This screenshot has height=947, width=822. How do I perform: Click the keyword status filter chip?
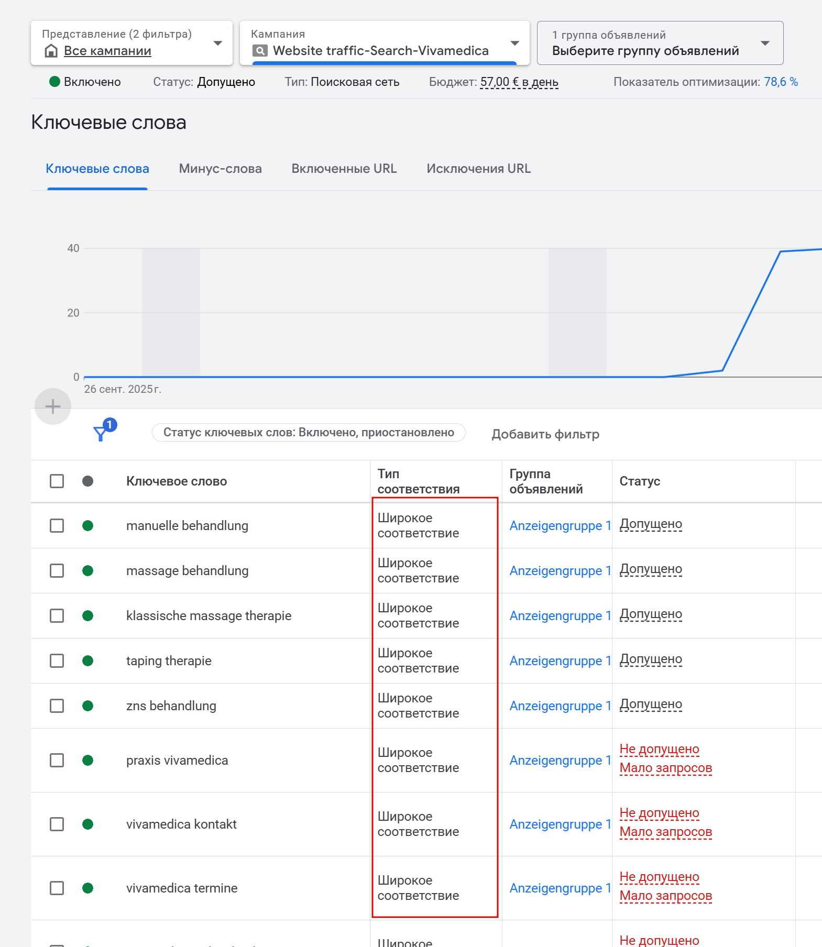pyautogui.click(x=309, y=433)
